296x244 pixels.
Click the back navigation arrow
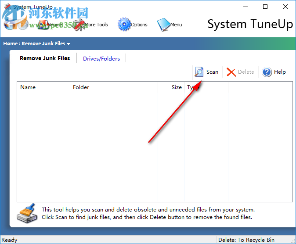[9, 25]
